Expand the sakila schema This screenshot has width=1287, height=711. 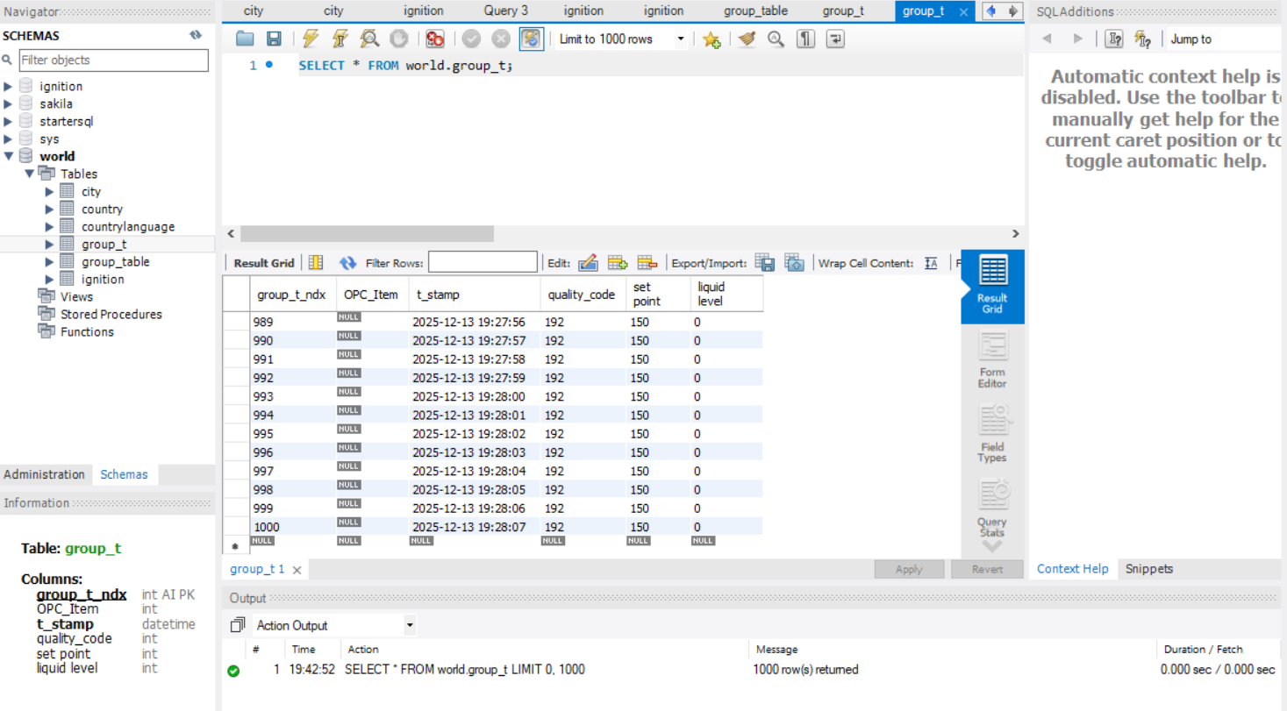point(9,103)
